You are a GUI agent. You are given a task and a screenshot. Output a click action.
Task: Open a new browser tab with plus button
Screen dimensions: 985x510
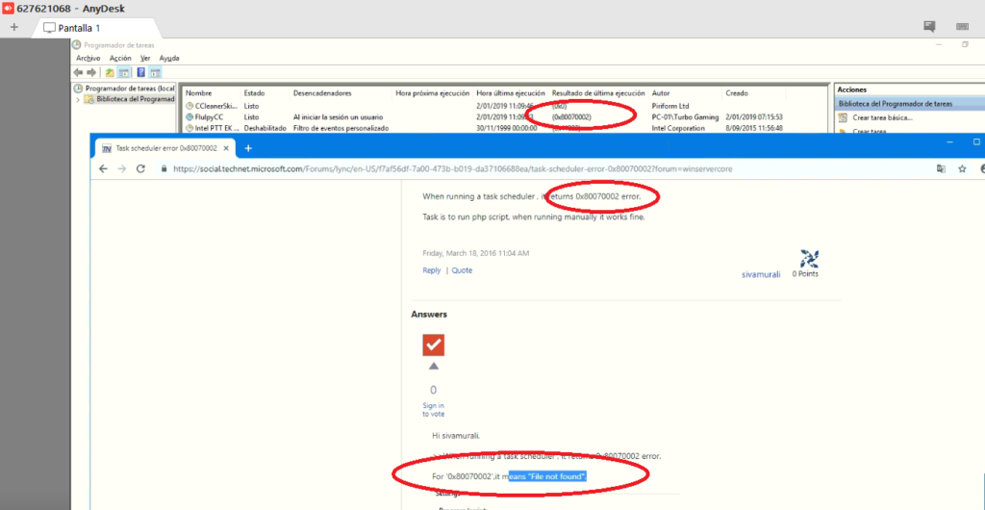248,148
